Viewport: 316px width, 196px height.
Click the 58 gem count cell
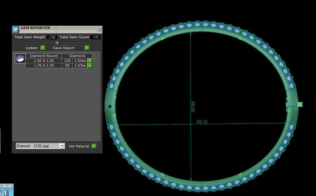tap(67, 65)
